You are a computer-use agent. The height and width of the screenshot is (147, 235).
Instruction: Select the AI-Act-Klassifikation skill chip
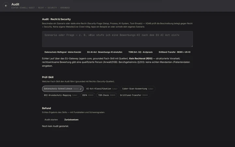pos(102,89)
